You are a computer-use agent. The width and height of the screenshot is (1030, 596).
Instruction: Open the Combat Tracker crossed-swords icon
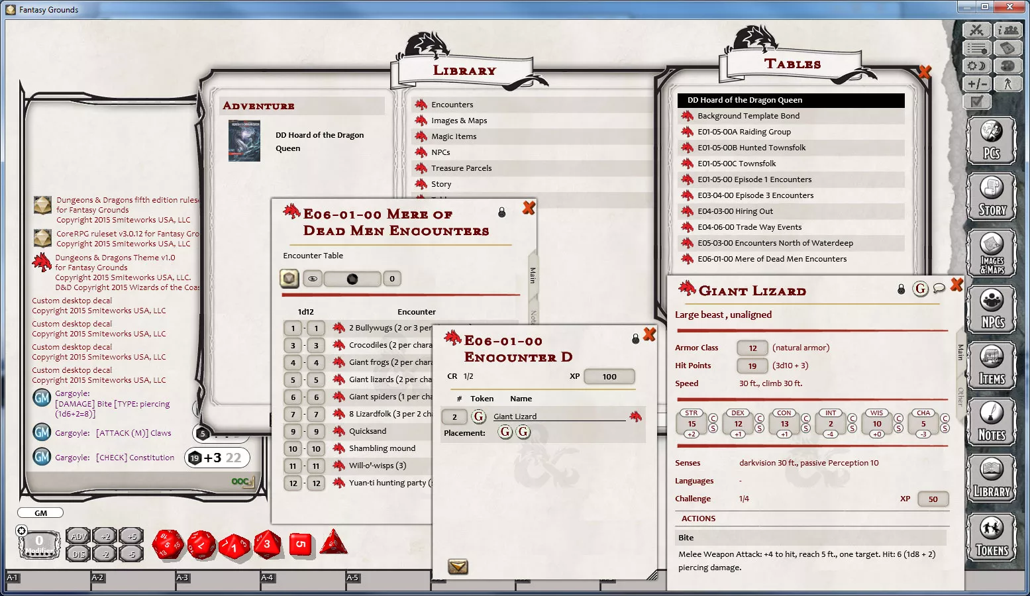[976, 30]
